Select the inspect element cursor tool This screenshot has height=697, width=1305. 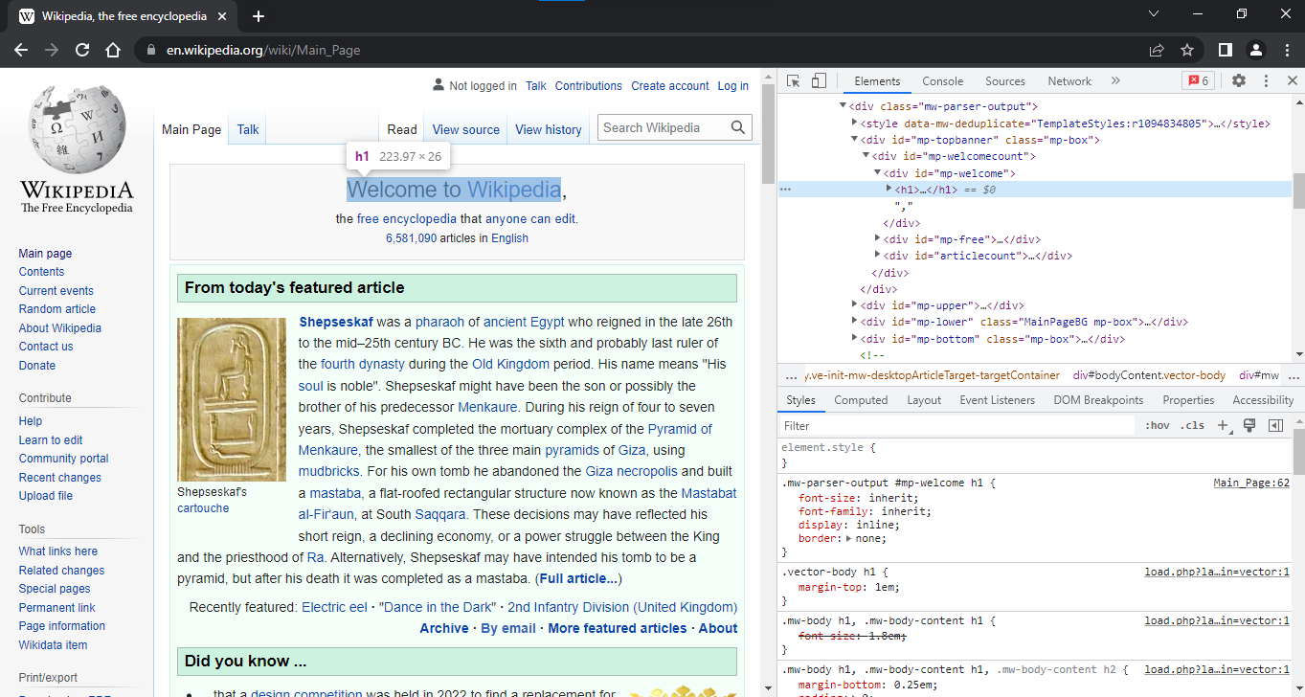point(793,80)
